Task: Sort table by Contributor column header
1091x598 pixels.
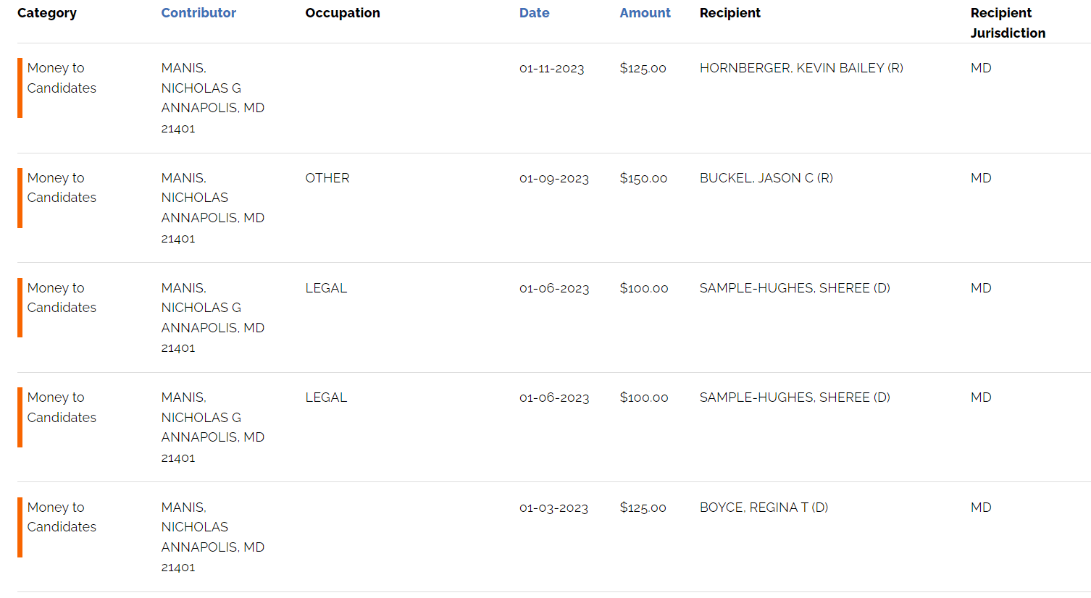Action: coord(198,13)
